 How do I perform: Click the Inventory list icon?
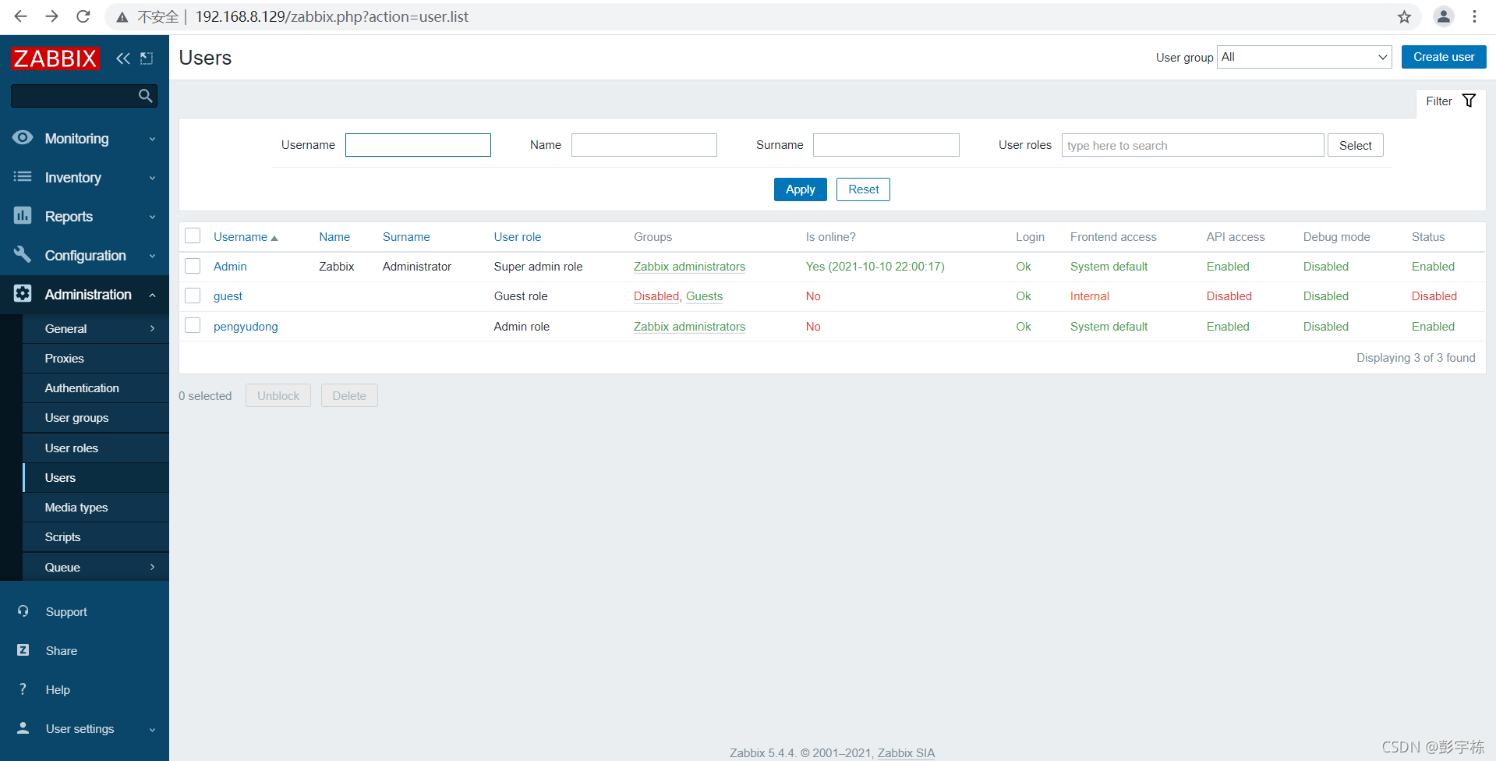pyautogui.click(x=23, y=177)
